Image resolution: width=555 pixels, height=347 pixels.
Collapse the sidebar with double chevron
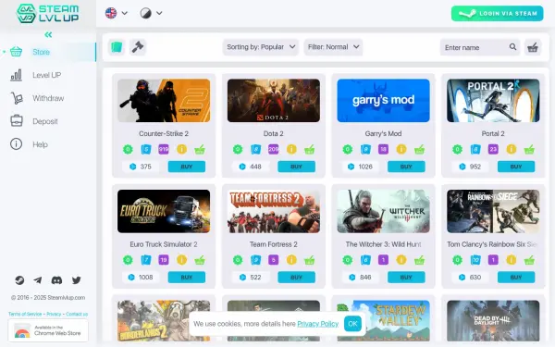(48, 34)
